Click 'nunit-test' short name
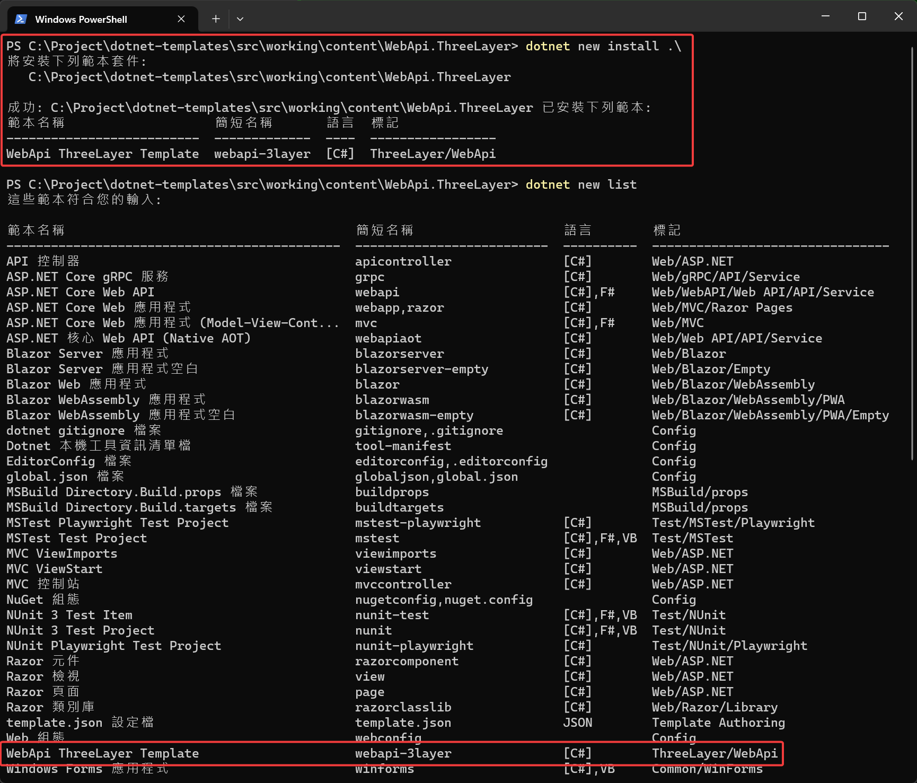 [x=392, y=615]
